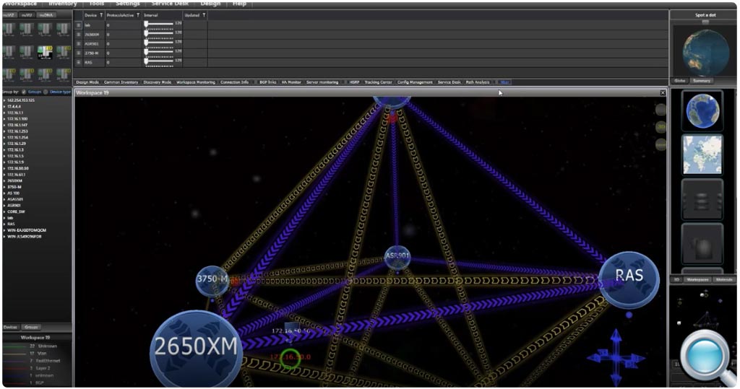This screenshot has width=740, height=389.
Task: Open the Settings menu
Action: 128,4
